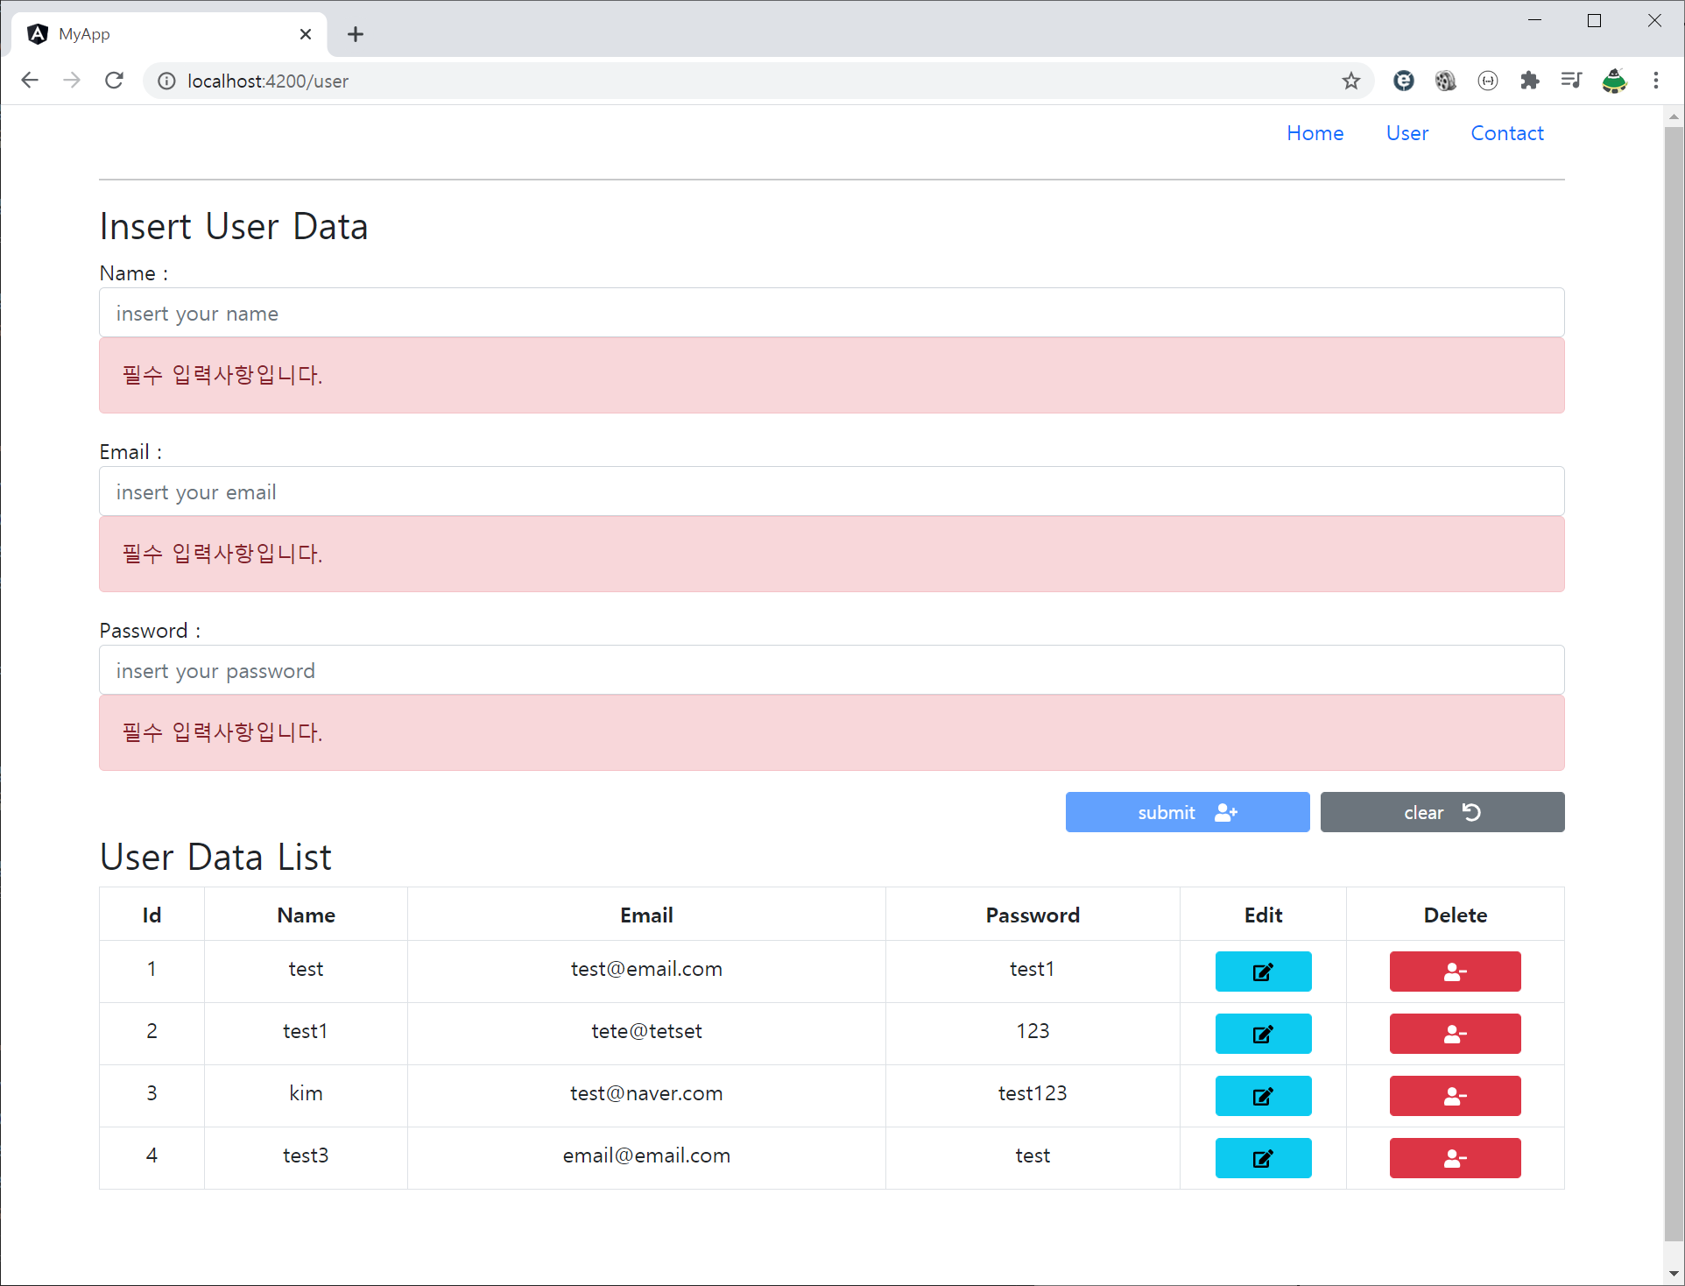Navigate to the Home link
This screenshot has width=1685, height=1286.
coord(1315,133)
